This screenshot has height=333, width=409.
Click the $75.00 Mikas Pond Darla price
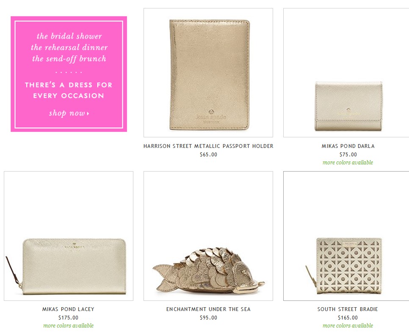pos(348,154)
